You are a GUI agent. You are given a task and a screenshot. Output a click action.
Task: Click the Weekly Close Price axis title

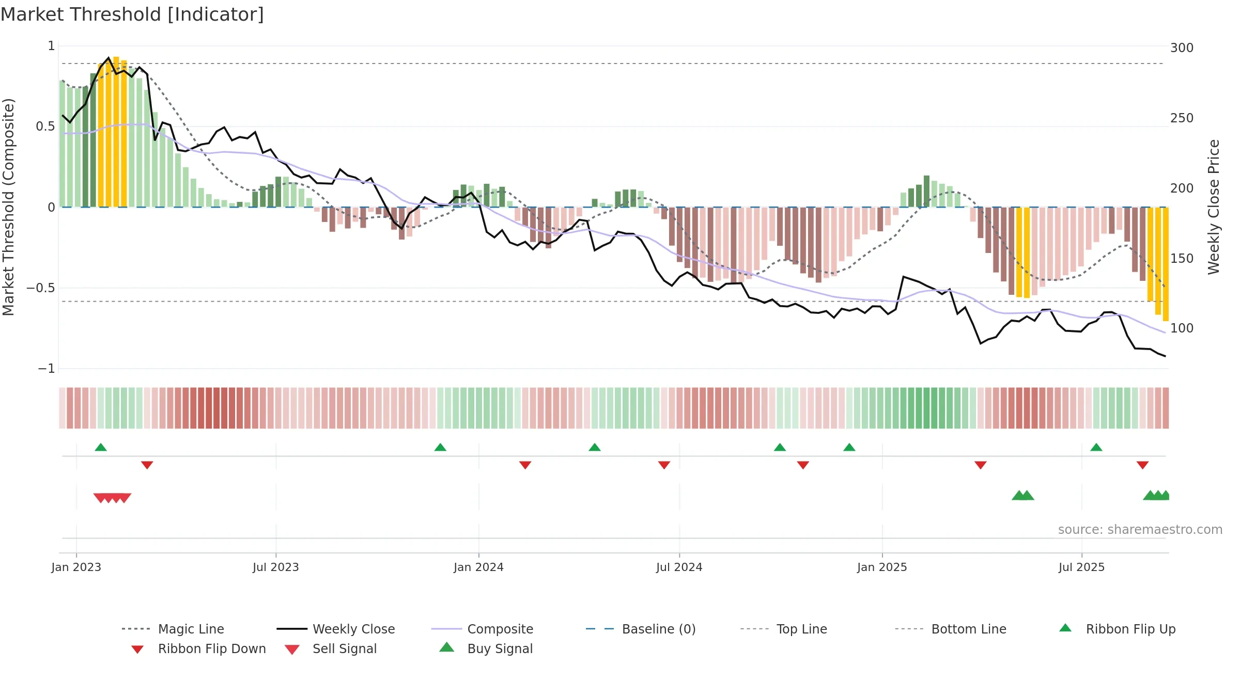coord(1214,207)
